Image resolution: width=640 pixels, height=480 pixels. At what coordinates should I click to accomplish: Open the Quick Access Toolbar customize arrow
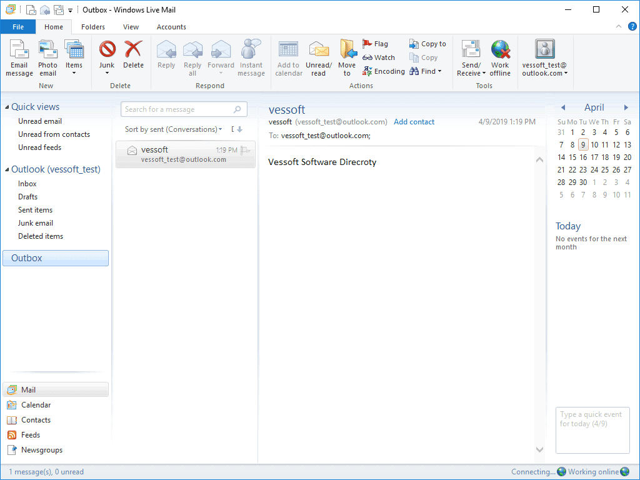(x=70, y=10)
